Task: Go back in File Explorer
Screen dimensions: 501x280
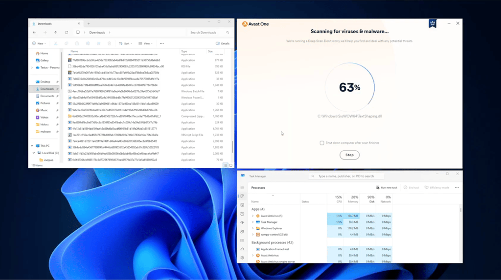Action: tap(34, 33)
